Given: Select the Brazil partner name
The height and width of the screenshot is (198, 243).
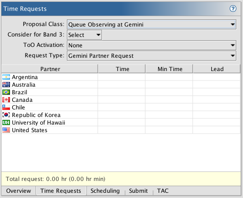Looking at the screenshot, I should click(x=19, y=92).
